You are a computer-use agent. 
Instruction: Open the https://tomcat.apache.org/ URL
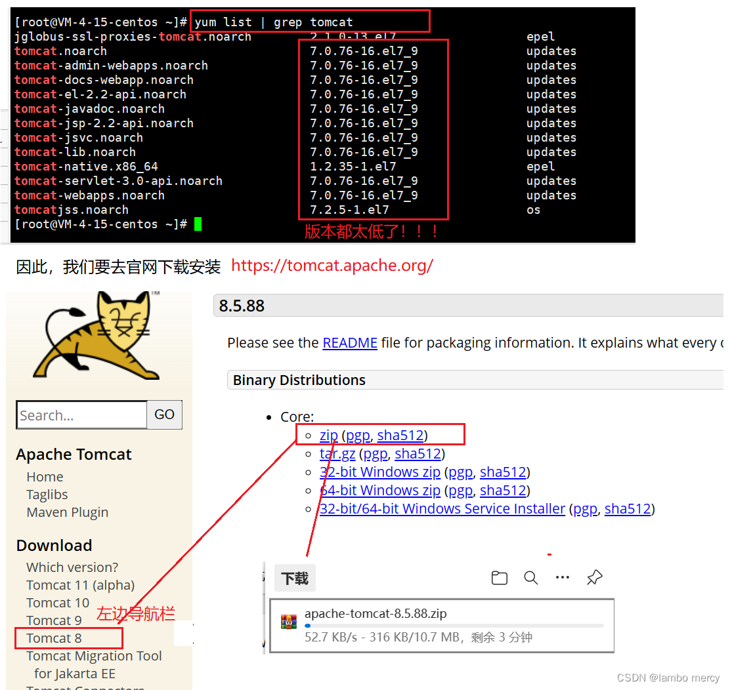click(x=332, y=266)
